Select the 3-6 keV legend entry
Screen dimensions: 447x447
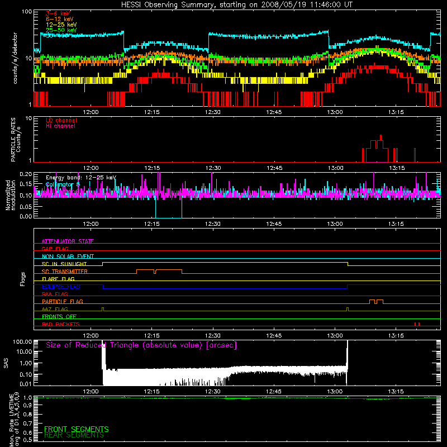coord(58,13)
